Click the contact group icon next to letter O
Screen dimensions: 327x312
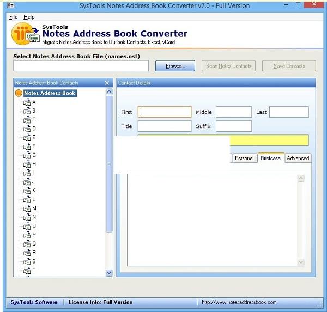click(x=27, y=226)
